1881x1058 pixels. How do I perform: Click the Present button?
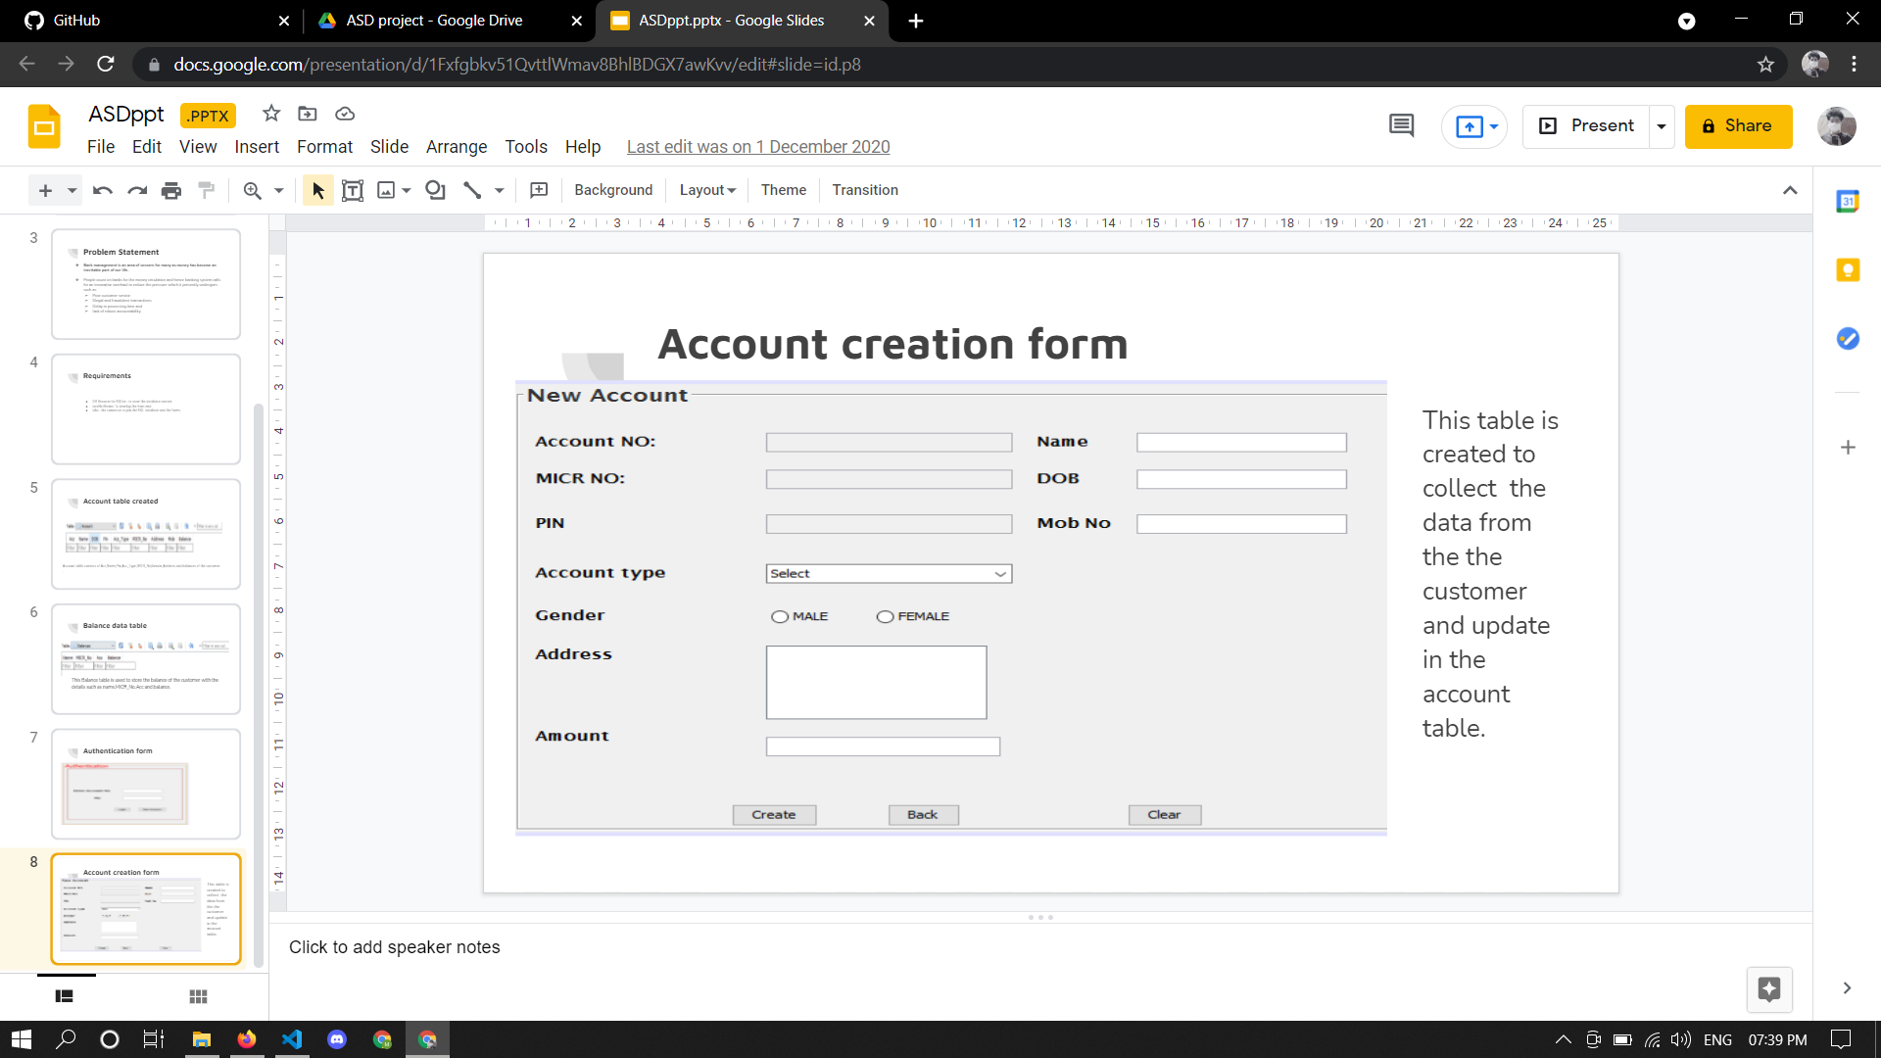(1587, 126)
